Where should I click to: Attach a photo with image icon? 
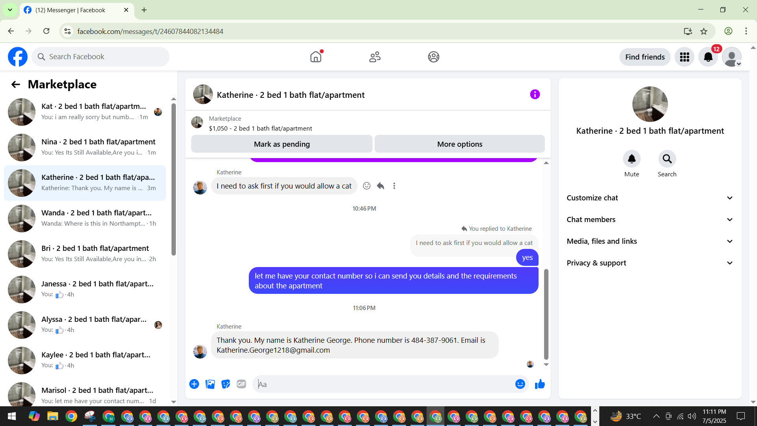(210, 384)
